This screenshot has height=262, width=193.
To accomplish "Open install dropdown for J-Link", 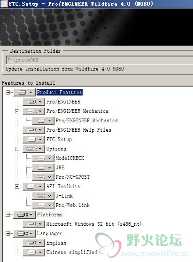I will [x=43, y=196].
